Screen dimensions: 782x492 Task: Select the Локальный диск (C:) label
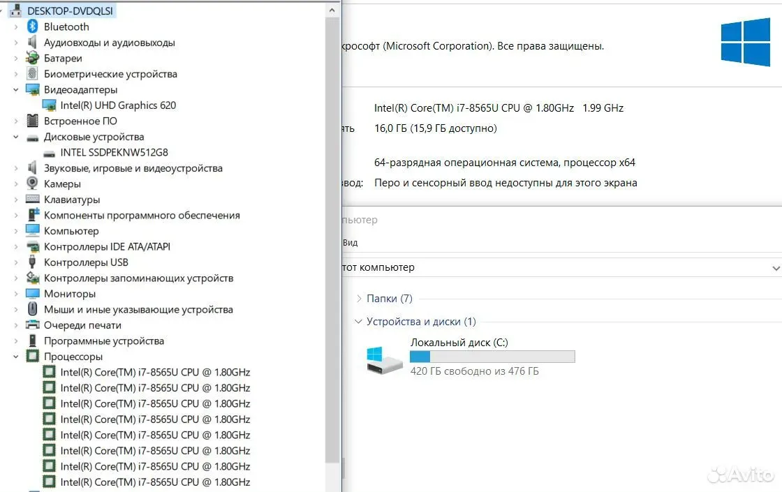pyautogui.click(x=459, y=343)
